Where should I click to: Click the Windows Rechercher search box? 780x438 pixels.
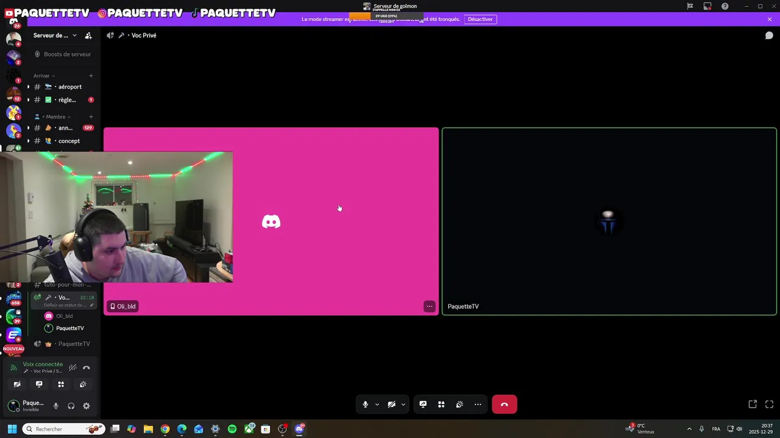coord(64,429)
